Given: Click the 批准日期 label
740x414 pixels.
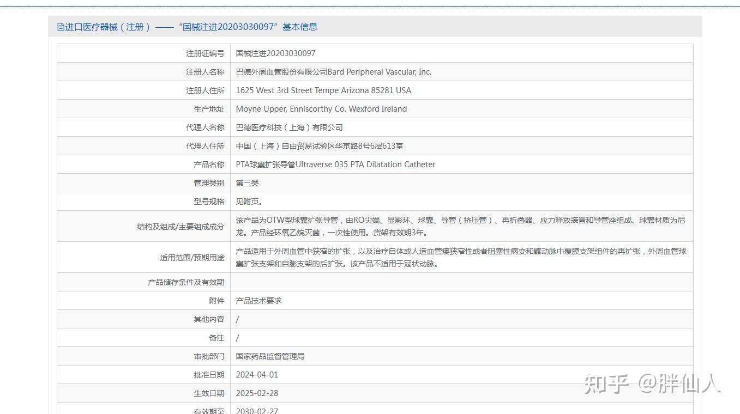Looking at the screenshot, I should point(209,375).
